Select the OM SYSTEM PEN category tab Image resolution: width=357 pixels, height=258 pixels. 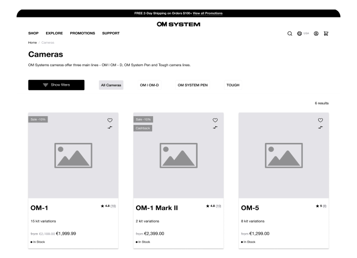[192, 85]
